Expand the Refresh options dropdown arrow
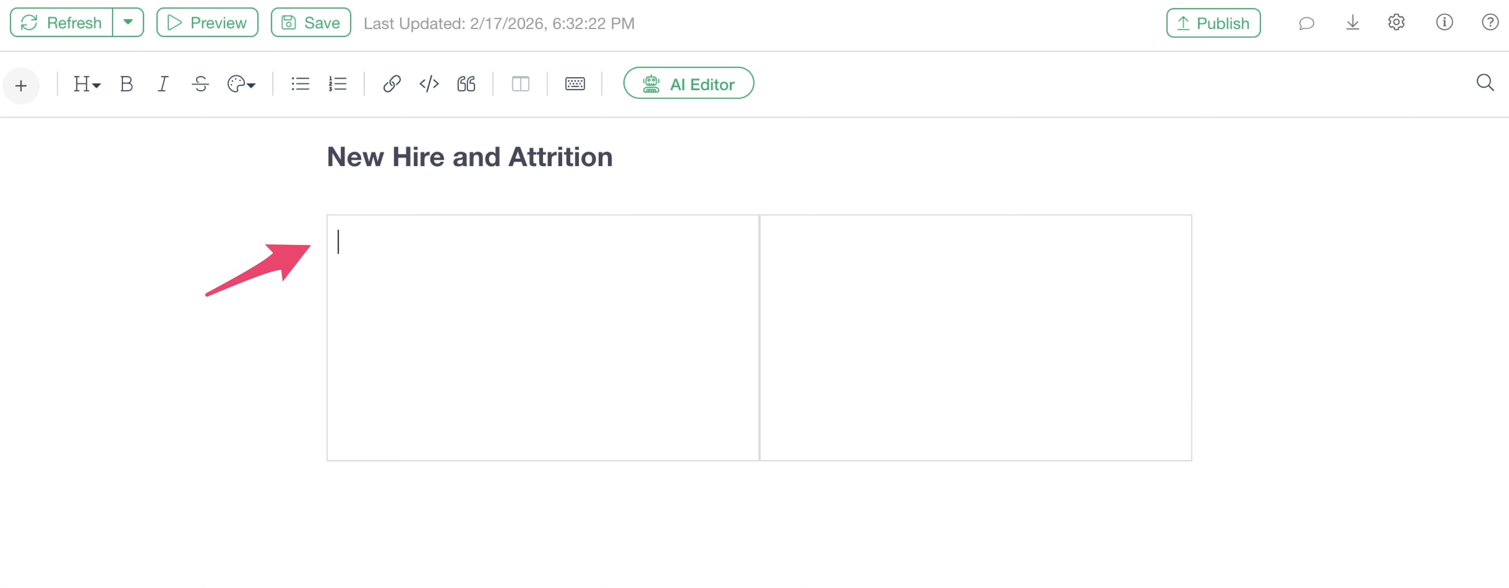Screen dimensions: 1509x588 click(128, 23)
